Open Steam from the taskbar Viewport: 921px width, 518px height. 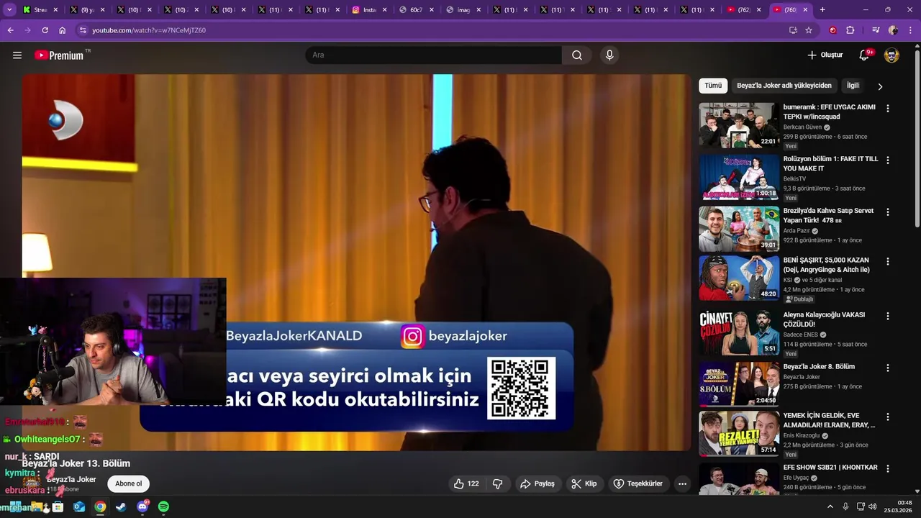click(x=121, y=506)
